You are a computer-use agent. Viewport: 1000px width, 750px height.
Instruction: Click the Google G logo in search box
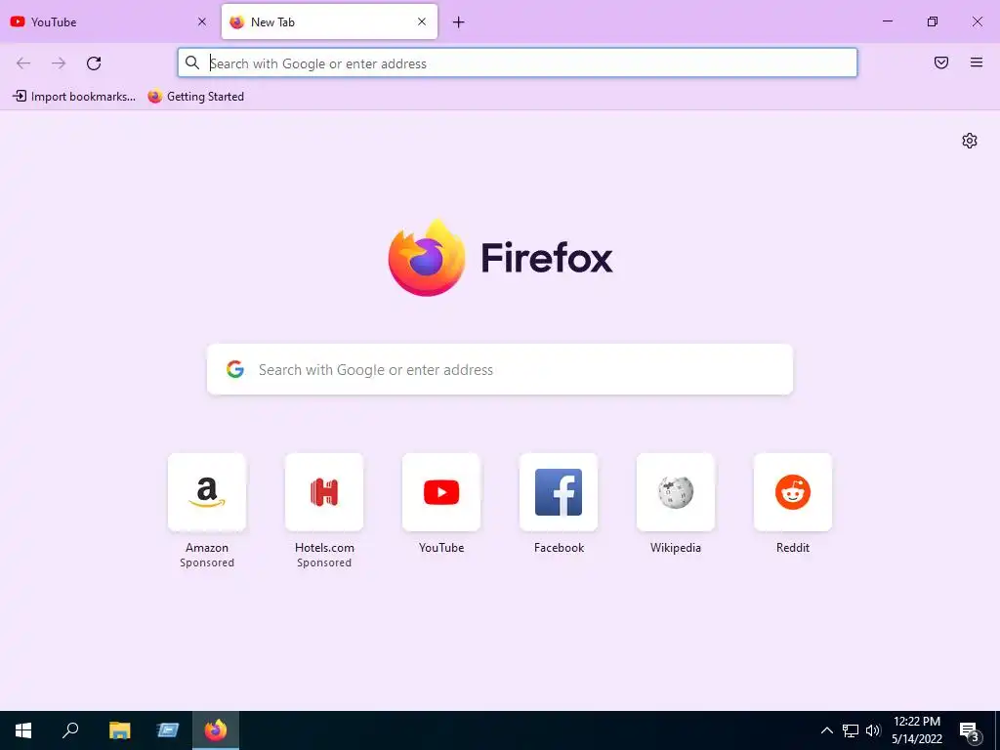coord(235,369)
